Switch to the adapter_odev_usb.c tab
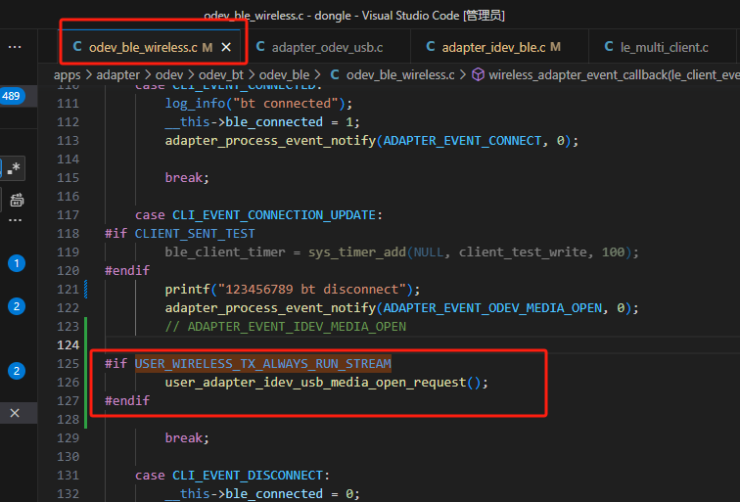Image resolution: width=740 pixels, height=502 pixels. (326, 47)
